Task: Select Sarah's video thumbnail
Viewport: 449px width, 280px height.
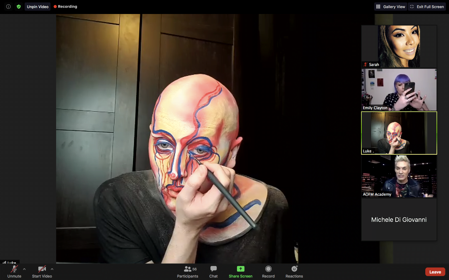Action: (399, 46)
